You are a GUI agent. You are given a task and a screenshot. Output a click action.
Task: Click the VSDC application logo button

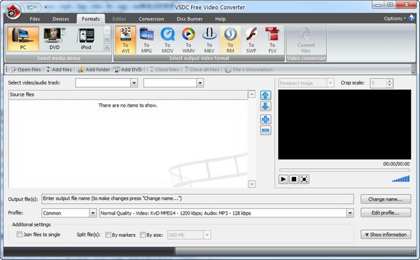point(13,11)
